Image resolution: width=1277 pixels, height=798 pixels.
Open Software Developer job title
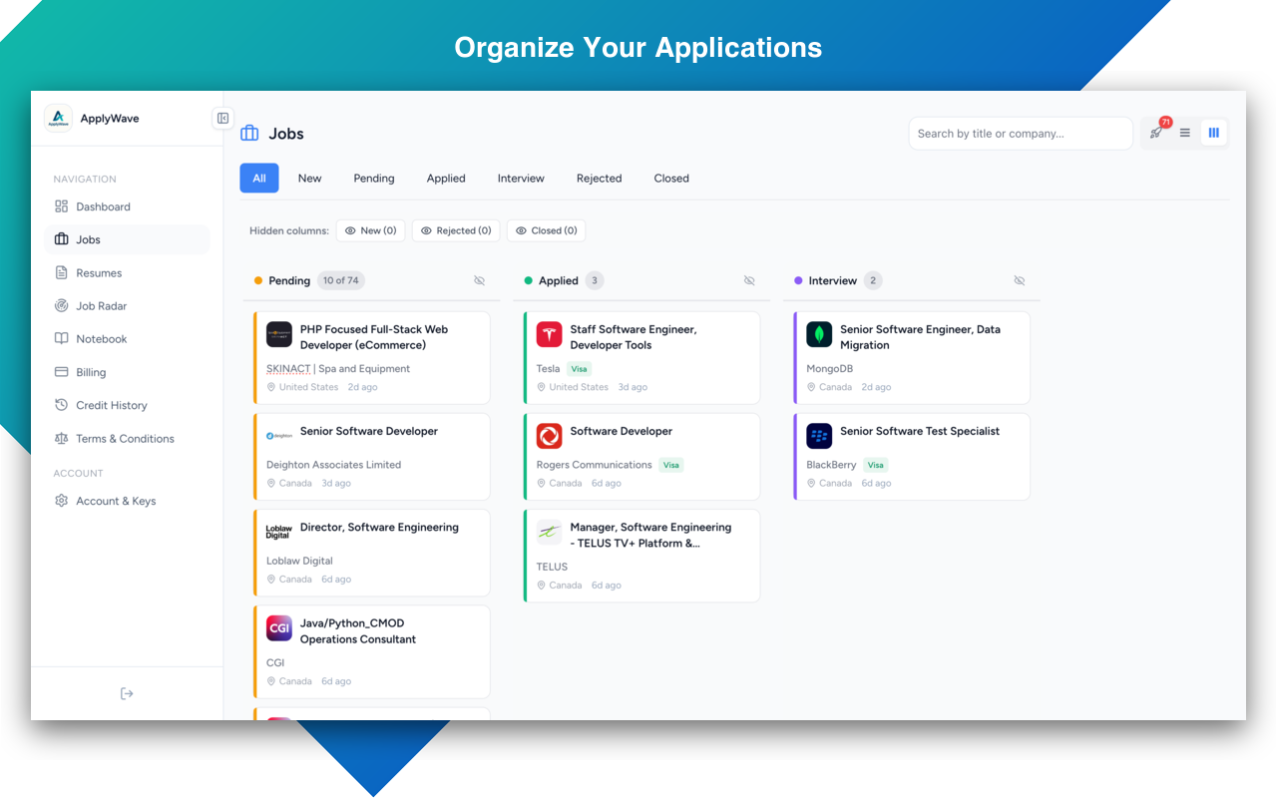click(622, 431)
